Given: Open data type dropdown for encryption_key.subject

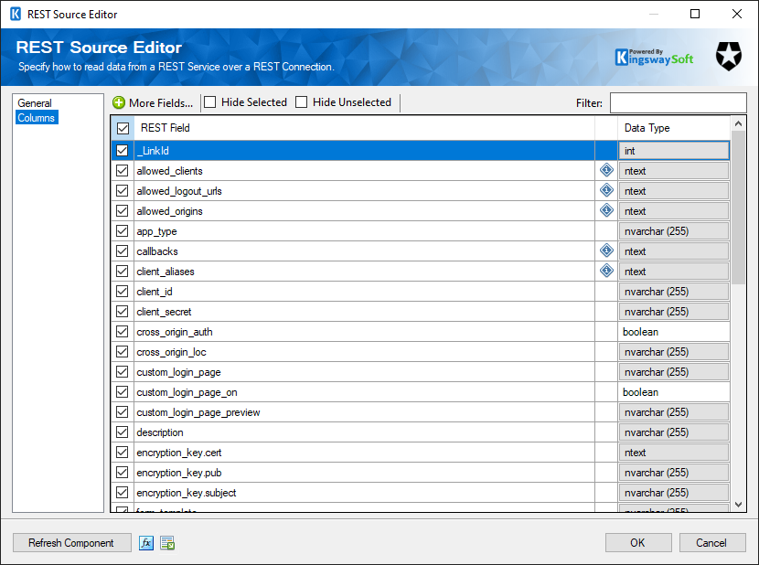Looking at the screenshot, I should coord(674,493).
